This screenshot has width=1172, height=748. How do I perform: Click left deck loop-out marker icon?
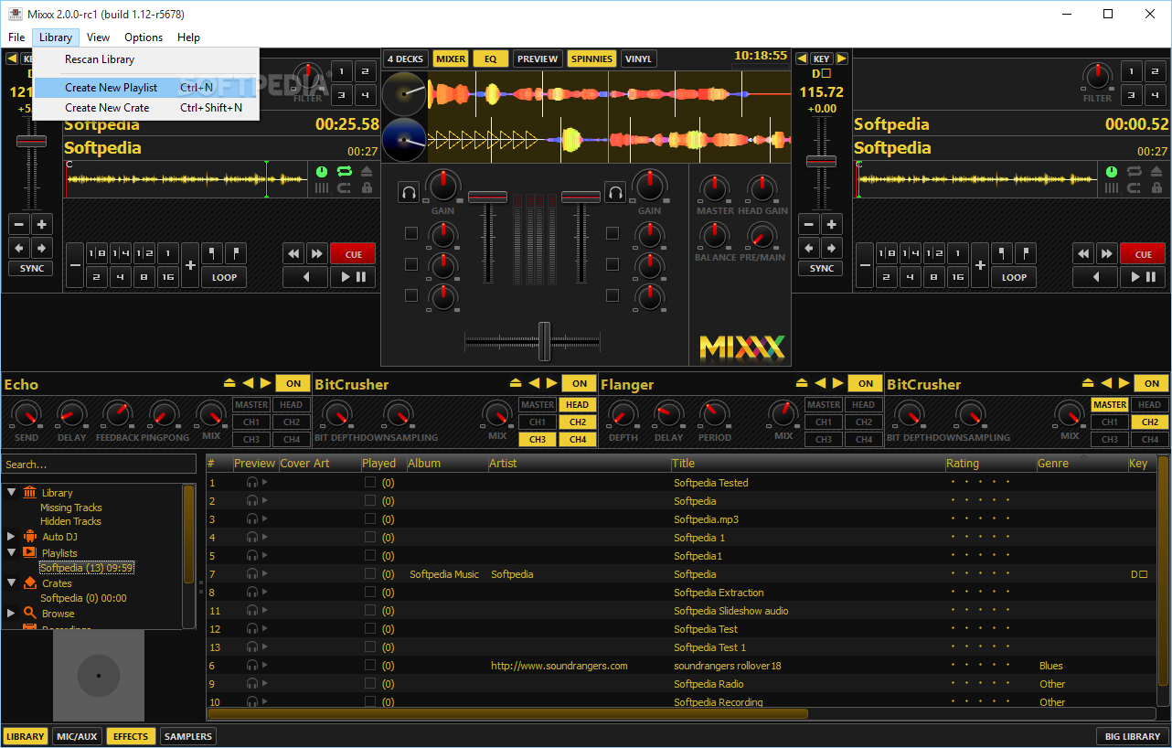tap(236, 253)
